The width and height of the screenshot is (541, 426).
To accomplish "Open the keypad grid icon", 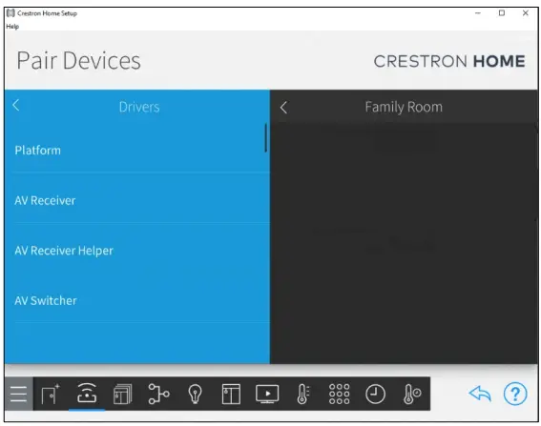I will [x=339, y=394].
